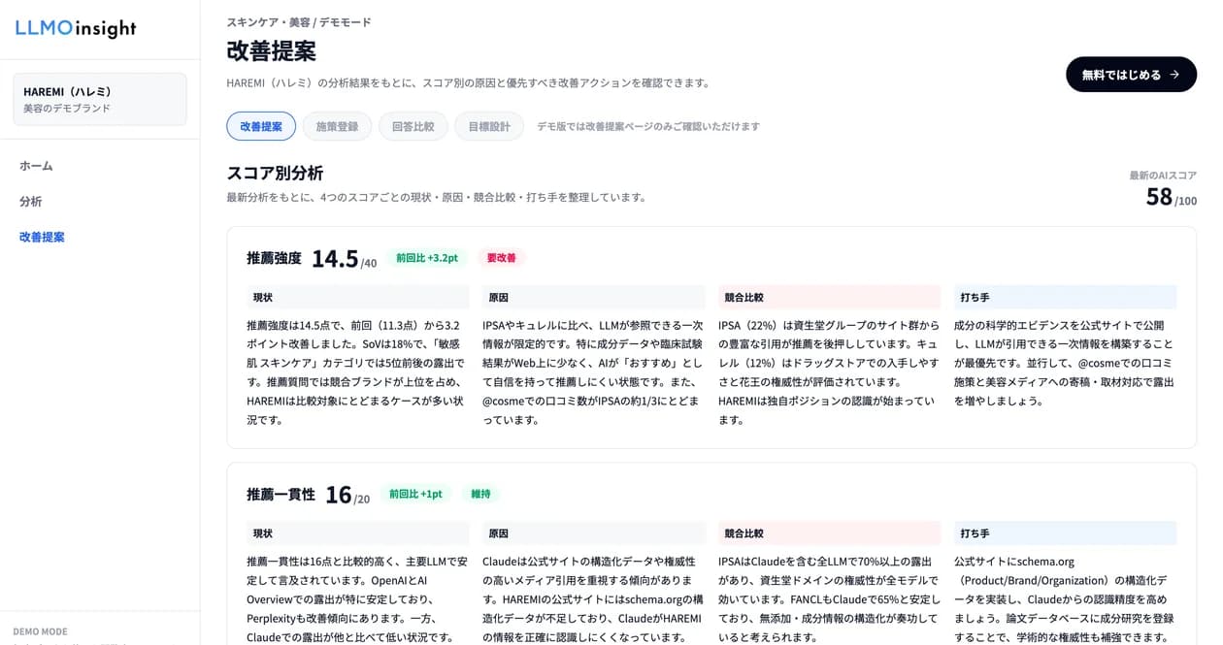Click the 16 score value
The width and height of the screenshot is (1223, 645).
click(x=338, y=495)
